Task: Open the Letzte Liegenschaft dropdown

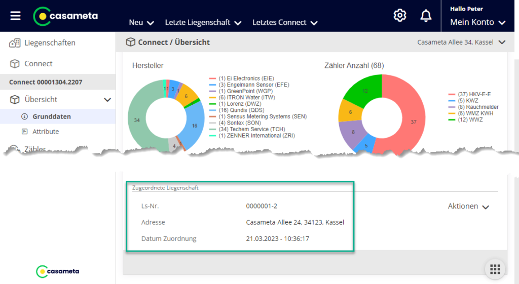Action: click(203, 22)
